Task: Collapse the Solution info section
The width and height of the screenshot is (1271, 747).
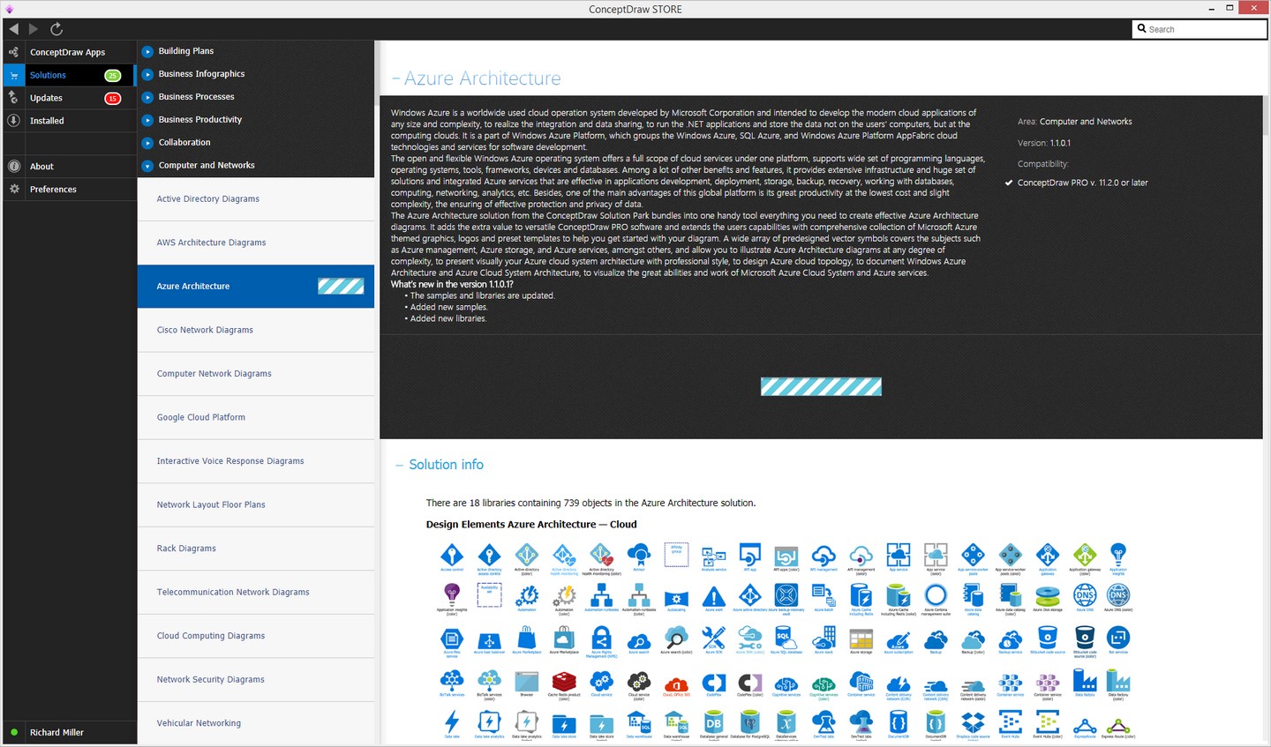Action: point(399,465)
